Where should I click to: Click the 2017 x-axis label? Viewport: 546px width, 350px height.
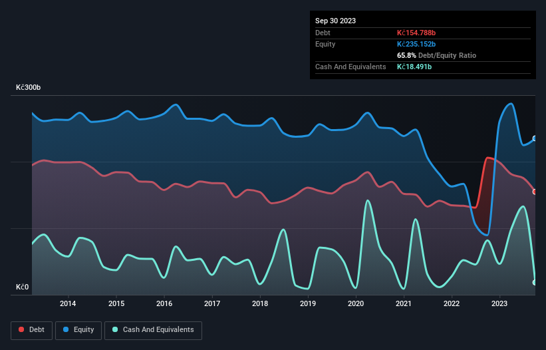(x=212, y=303)
